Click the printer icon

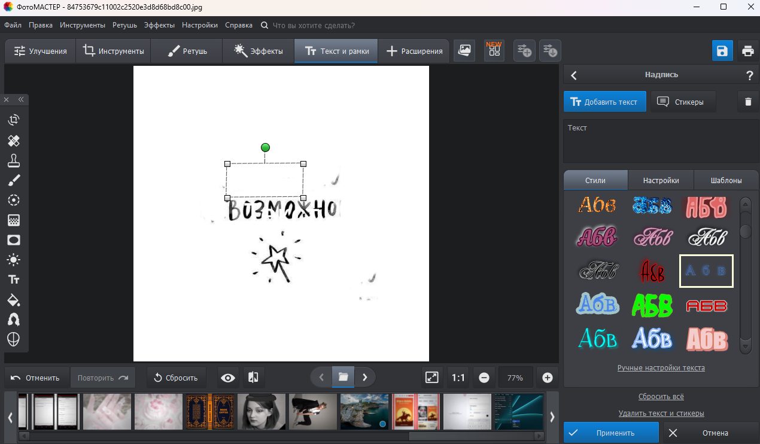[748, 51]
